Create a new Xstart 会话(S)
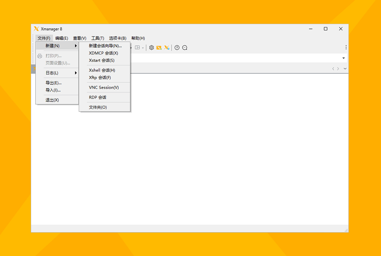 pyautogui.click(x=105, y=60)
